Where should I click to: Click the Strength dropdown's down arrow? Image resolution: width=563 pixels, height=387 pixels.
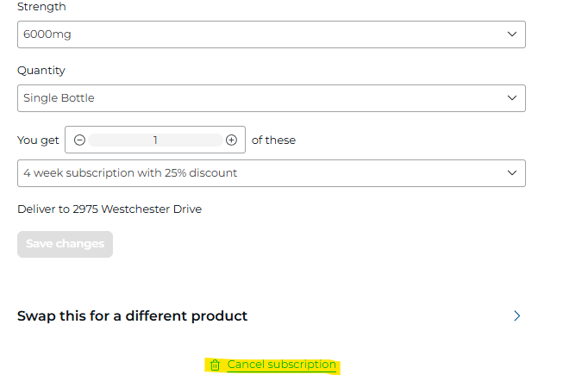512,34
